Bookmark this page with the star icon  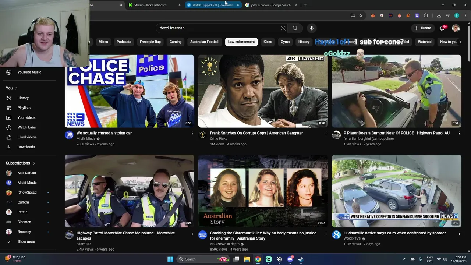pyautogui.click(x=361, y=15)
